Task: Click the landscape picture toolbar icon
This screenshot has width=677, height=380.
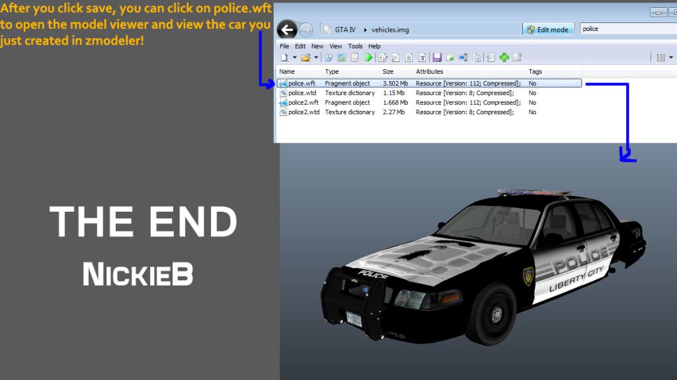Action: pos(342,57)
